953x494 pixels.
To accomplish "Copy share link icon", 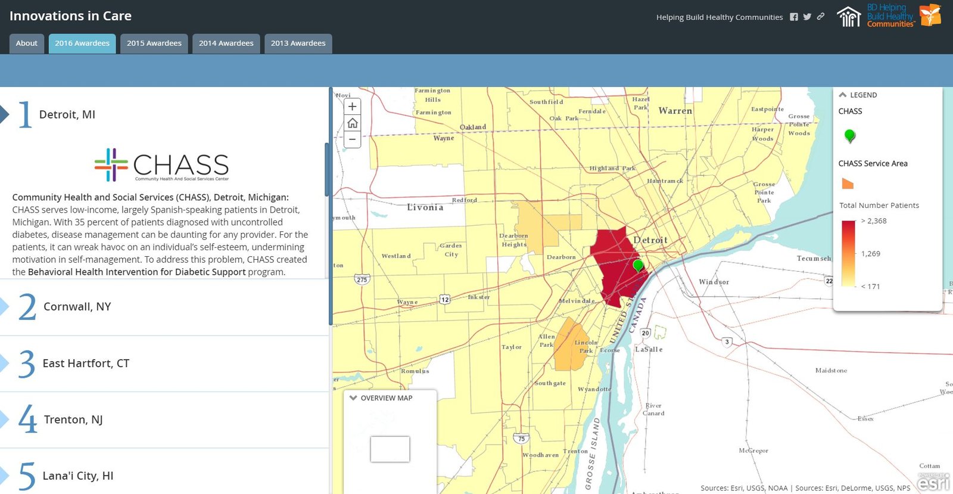I will click(821, 17).
